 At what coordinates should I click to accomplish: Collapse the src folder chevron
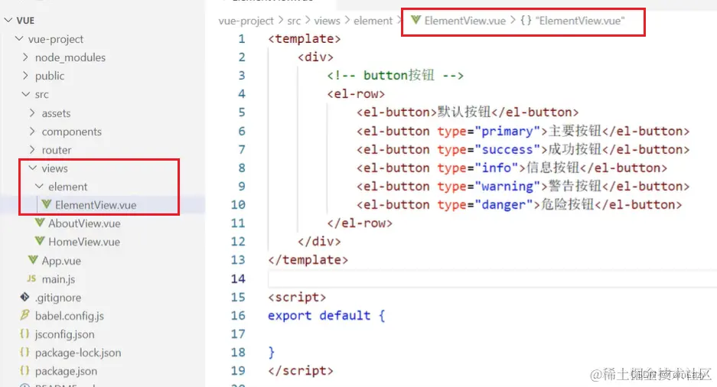pyautogui.click(x=26, y=93)
